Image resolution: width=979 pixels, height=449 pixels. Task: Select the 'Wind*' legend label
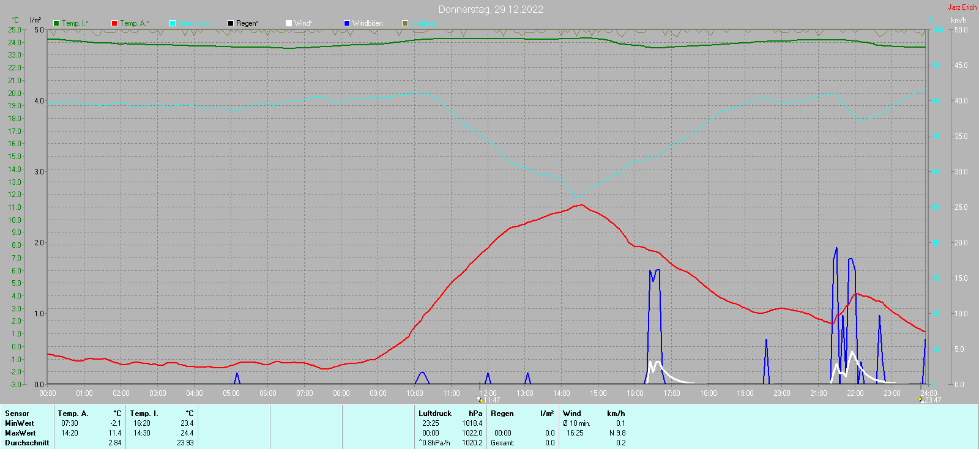pyautogui.click(x=303, y=23)
